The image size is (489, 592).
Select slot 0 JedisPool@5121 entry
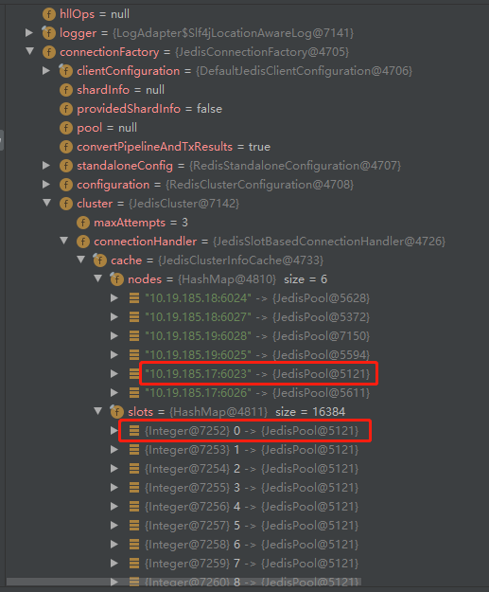pos(244,431)
